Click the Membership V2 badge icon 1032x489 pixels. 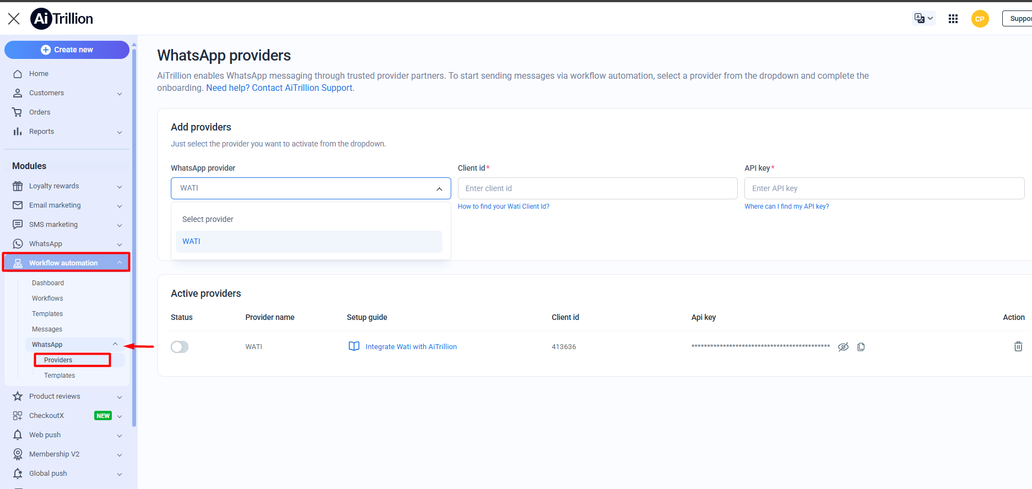(18, 454)
